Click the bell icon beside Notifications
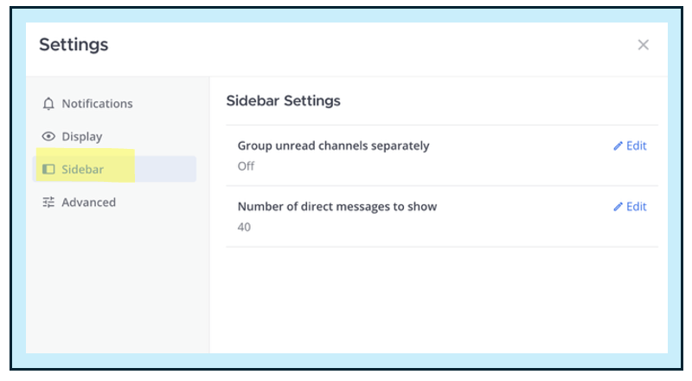This screenshot has width=692, height=381. [48, 104]
